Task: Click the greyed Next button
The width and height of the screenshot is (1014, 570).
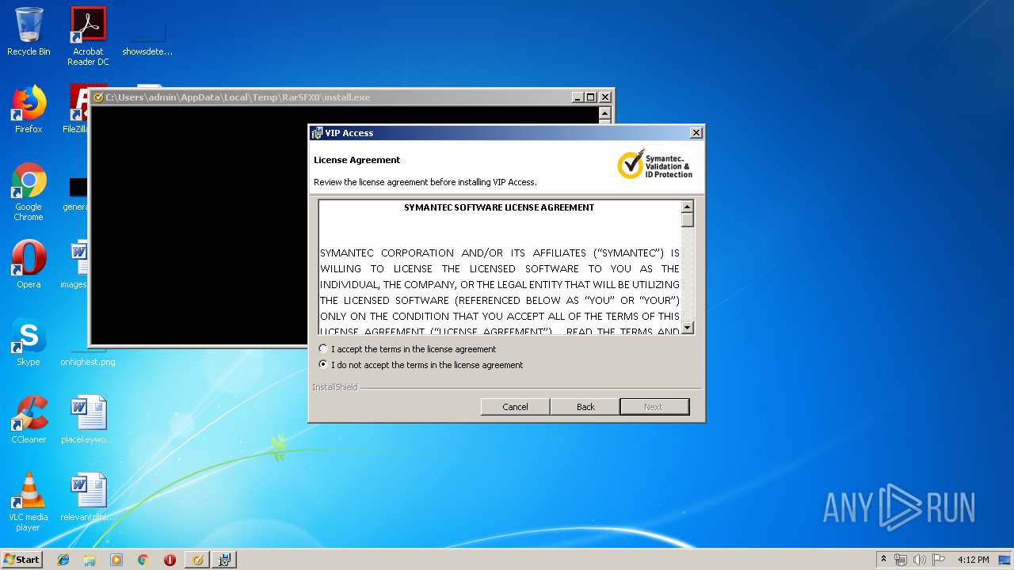Action: pyautogui.click(x=654, y=406)
